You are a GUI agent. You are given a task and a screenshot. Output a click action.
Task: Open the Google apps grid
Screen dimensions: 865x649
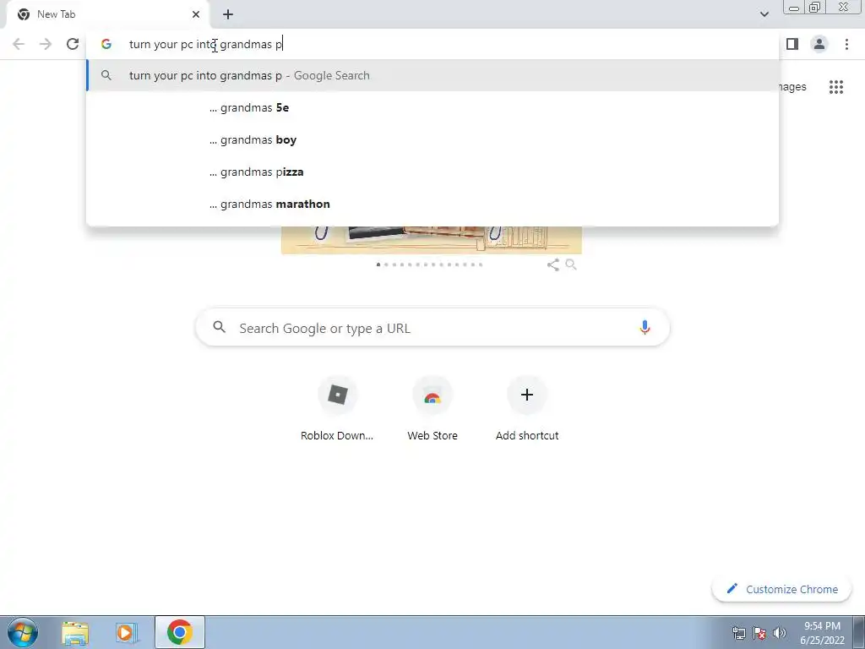pyautogui.click(x=836, y=87)
